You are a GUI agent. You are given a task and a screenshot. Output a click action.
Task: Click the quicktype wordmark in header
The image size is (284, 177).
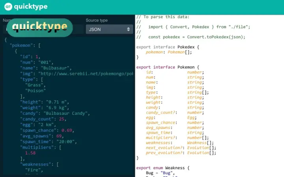pos(31,7)
